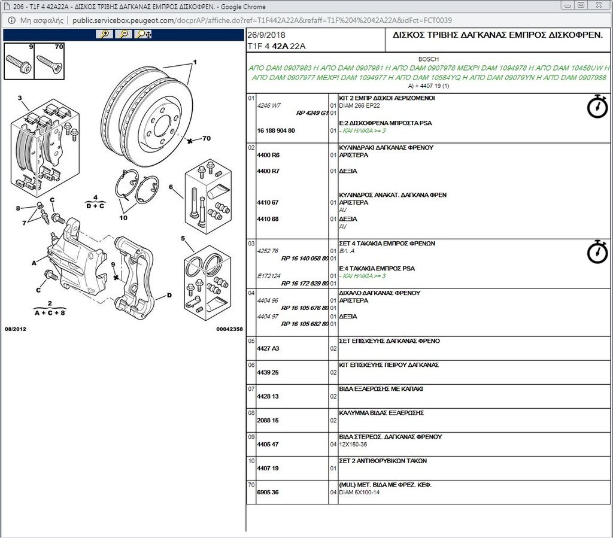Click callout 7 bleed screw label
The width and height of the screenshot is (613, 538).
coord(24,223)
